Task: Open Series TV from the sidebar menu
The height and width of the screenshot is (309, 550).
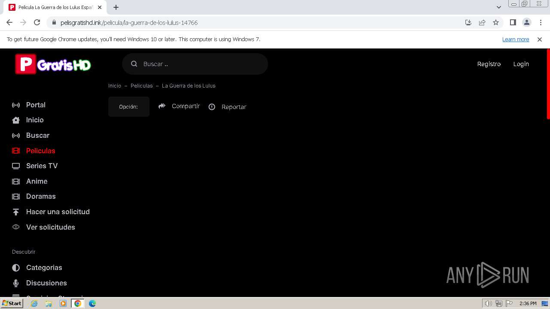Action: [x=42, y=166]
